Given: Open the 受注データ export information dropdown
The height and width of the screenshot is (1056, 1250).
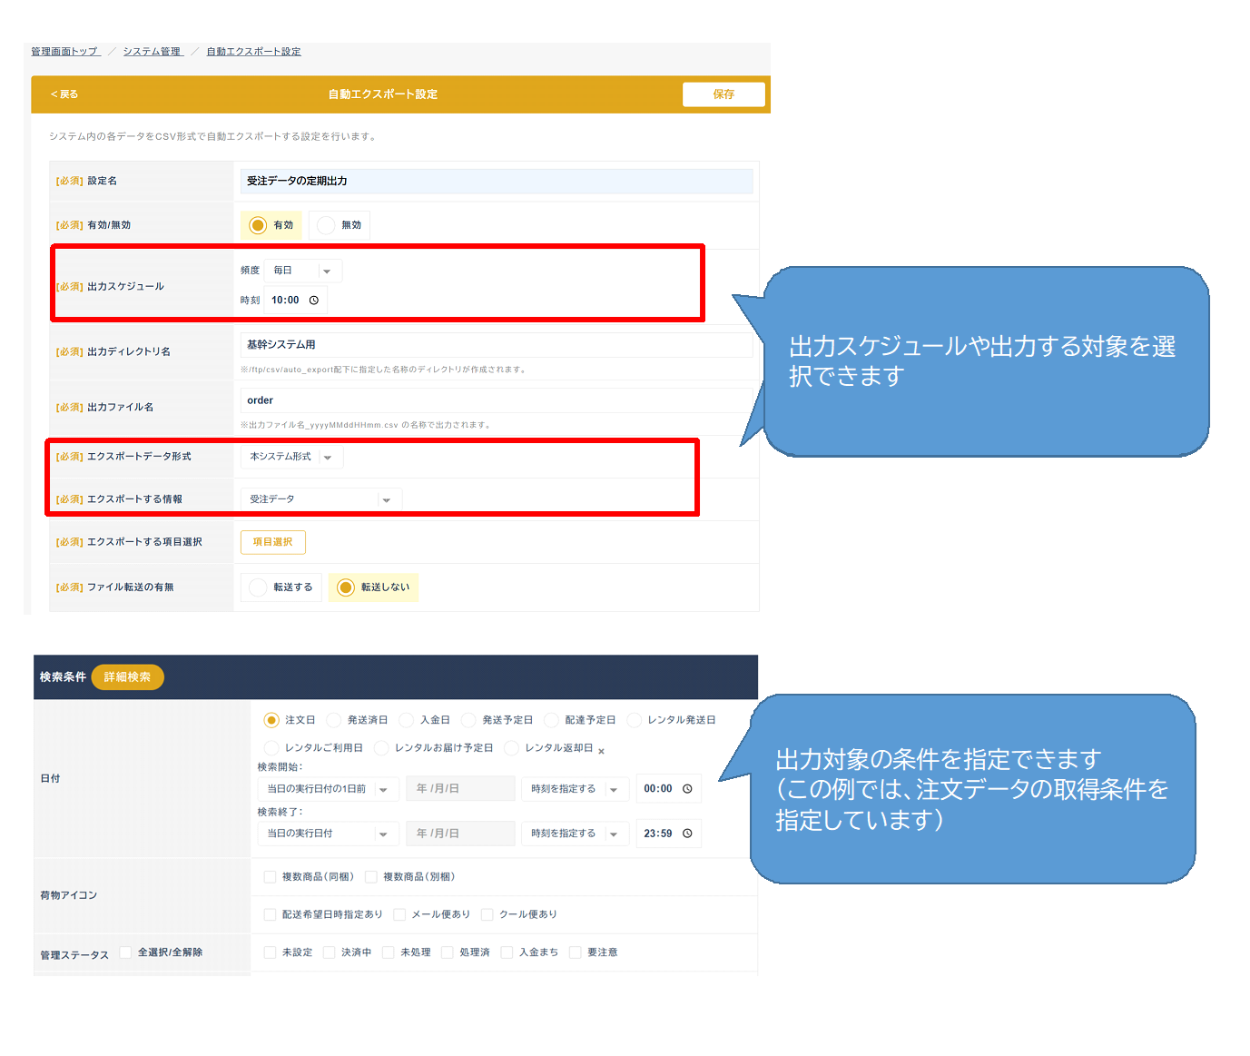Looking at the screenshot, I should (x=320, y=499).
